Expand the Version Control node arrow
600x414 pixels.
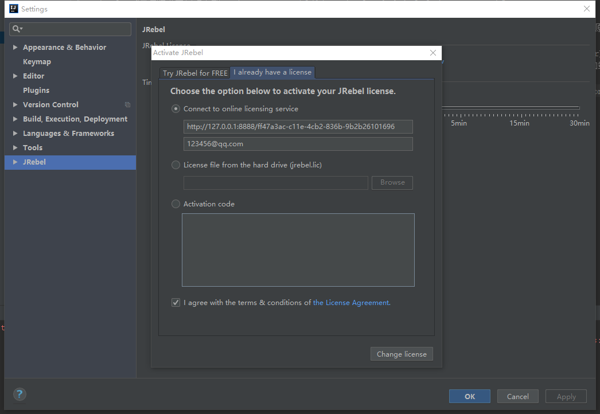(x=15, y=104)
